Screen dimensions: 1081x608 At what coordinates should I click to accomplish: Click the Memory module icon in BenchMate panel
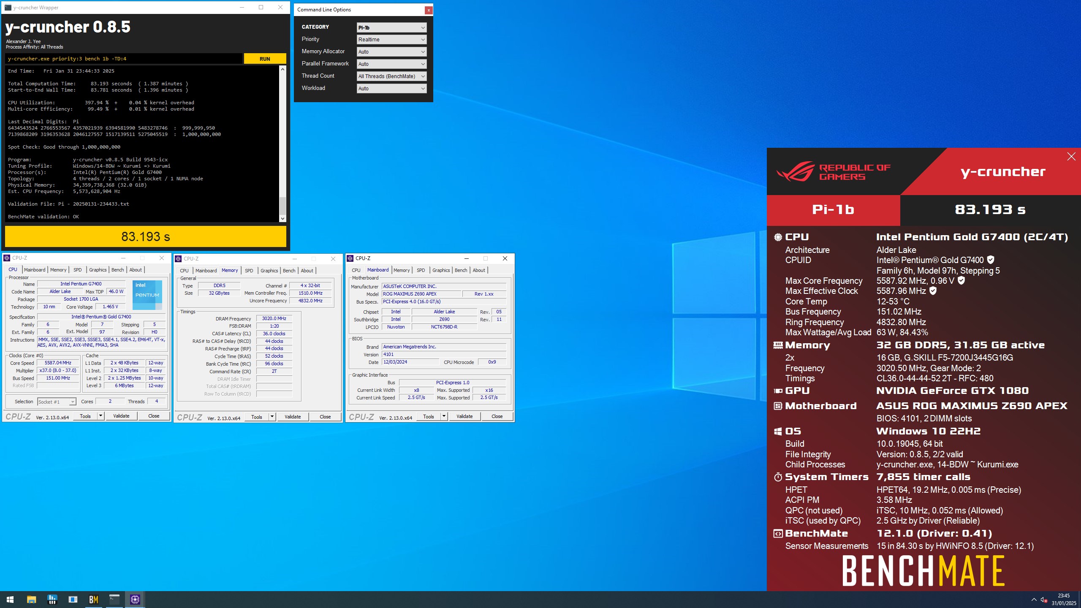click(x=778, y=345)
